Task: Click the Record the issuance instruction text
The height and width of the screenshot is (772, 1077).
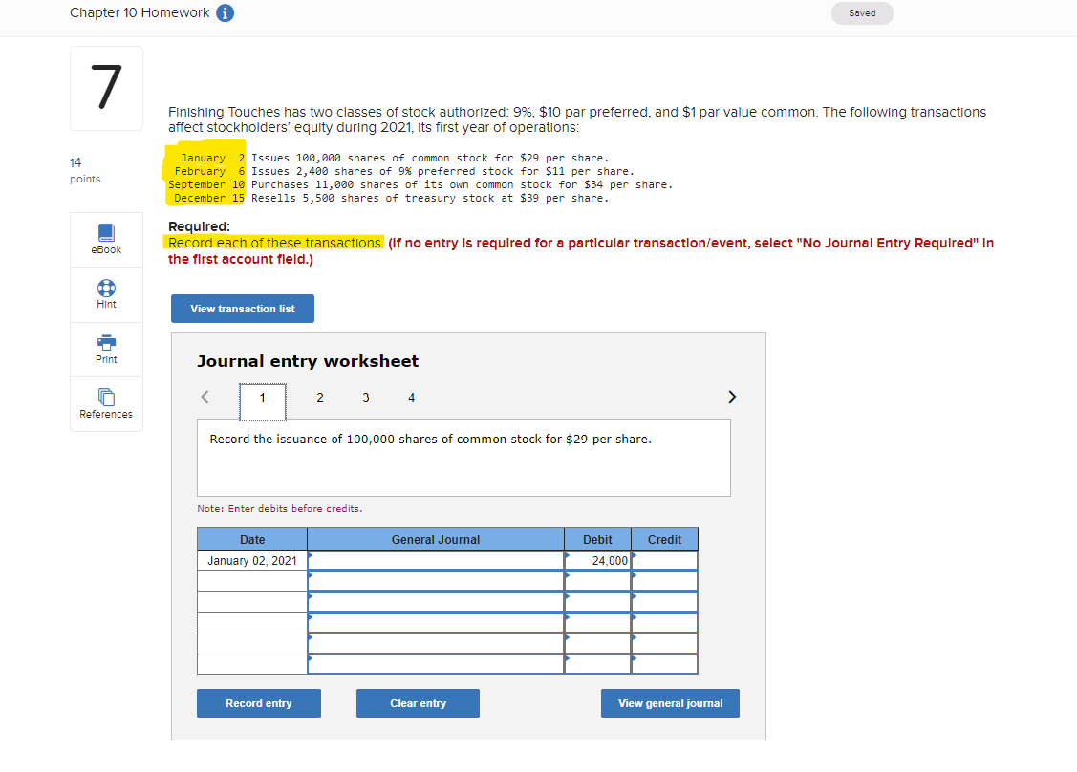Action: point(431,439)
